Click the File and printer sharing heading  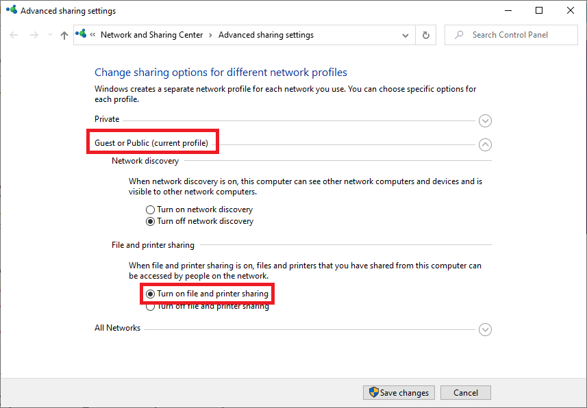153,245
